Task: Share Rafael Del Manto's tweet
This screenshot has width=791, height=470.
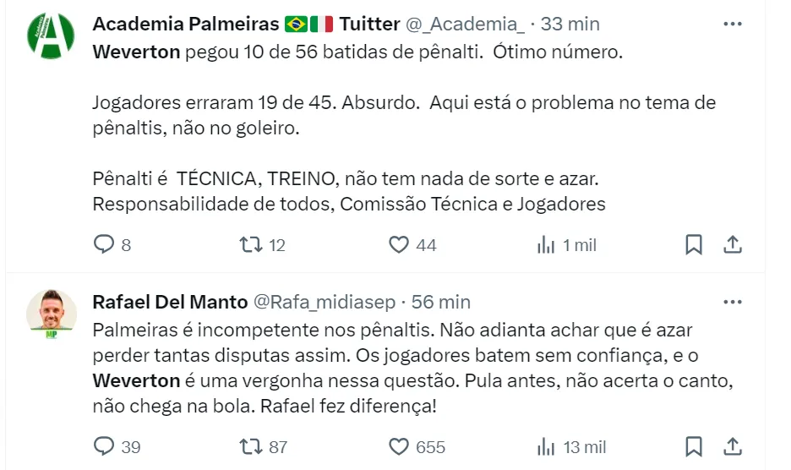Action: pyautogui.click(x=733, y=446)
